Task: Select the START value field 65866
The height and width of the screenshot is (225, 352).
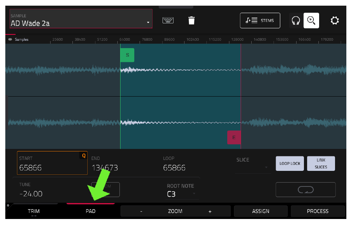Action: [x=52, y=163]
